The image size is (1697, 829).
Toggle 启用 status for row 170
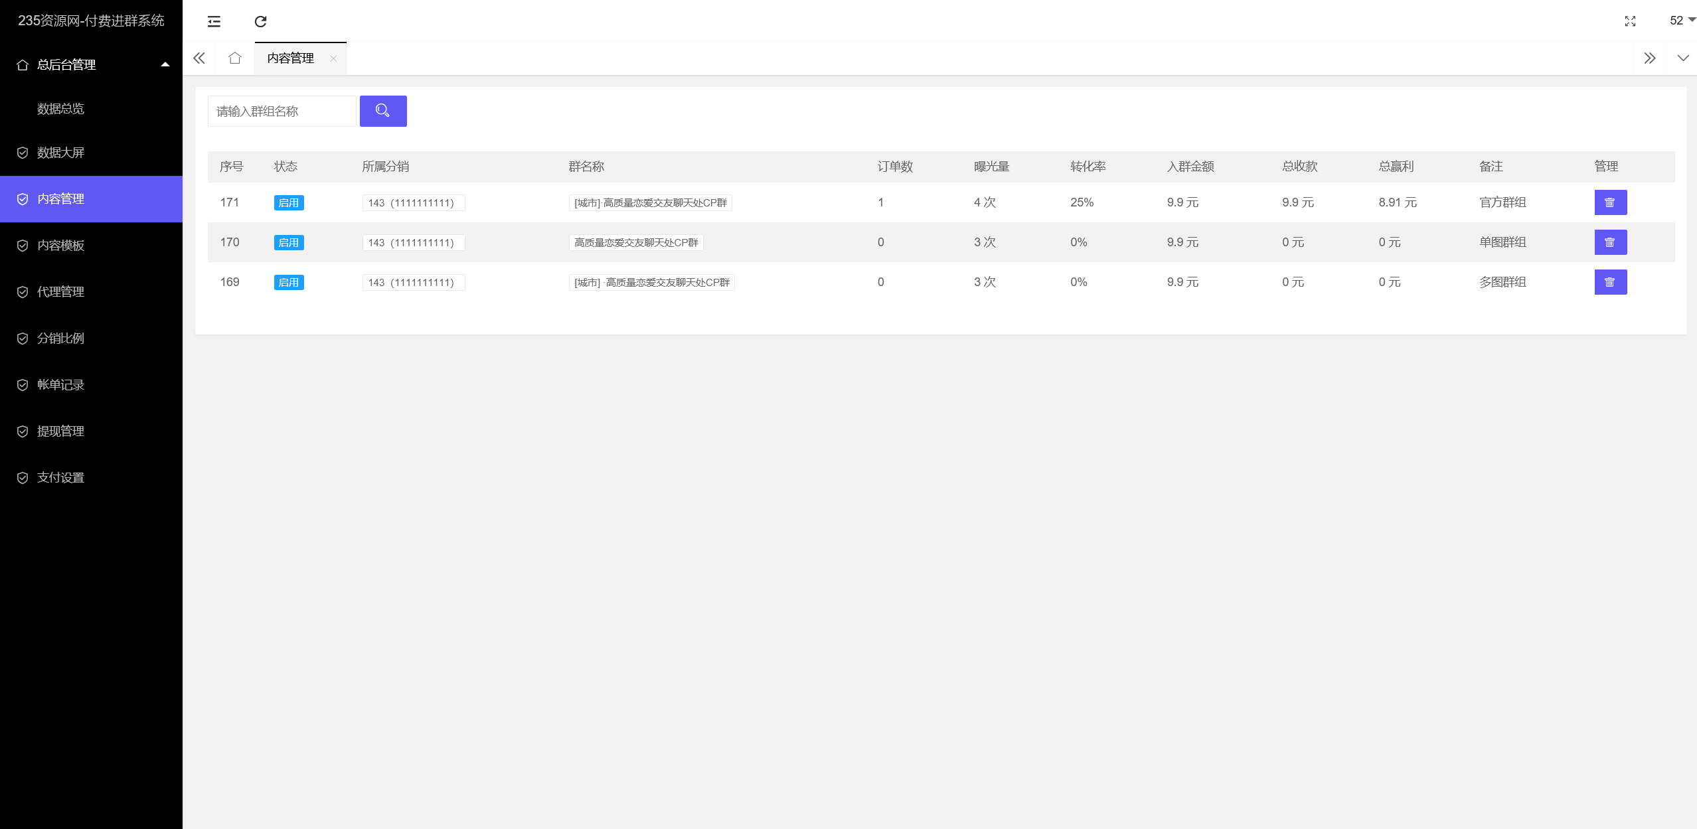coord(288,243)
